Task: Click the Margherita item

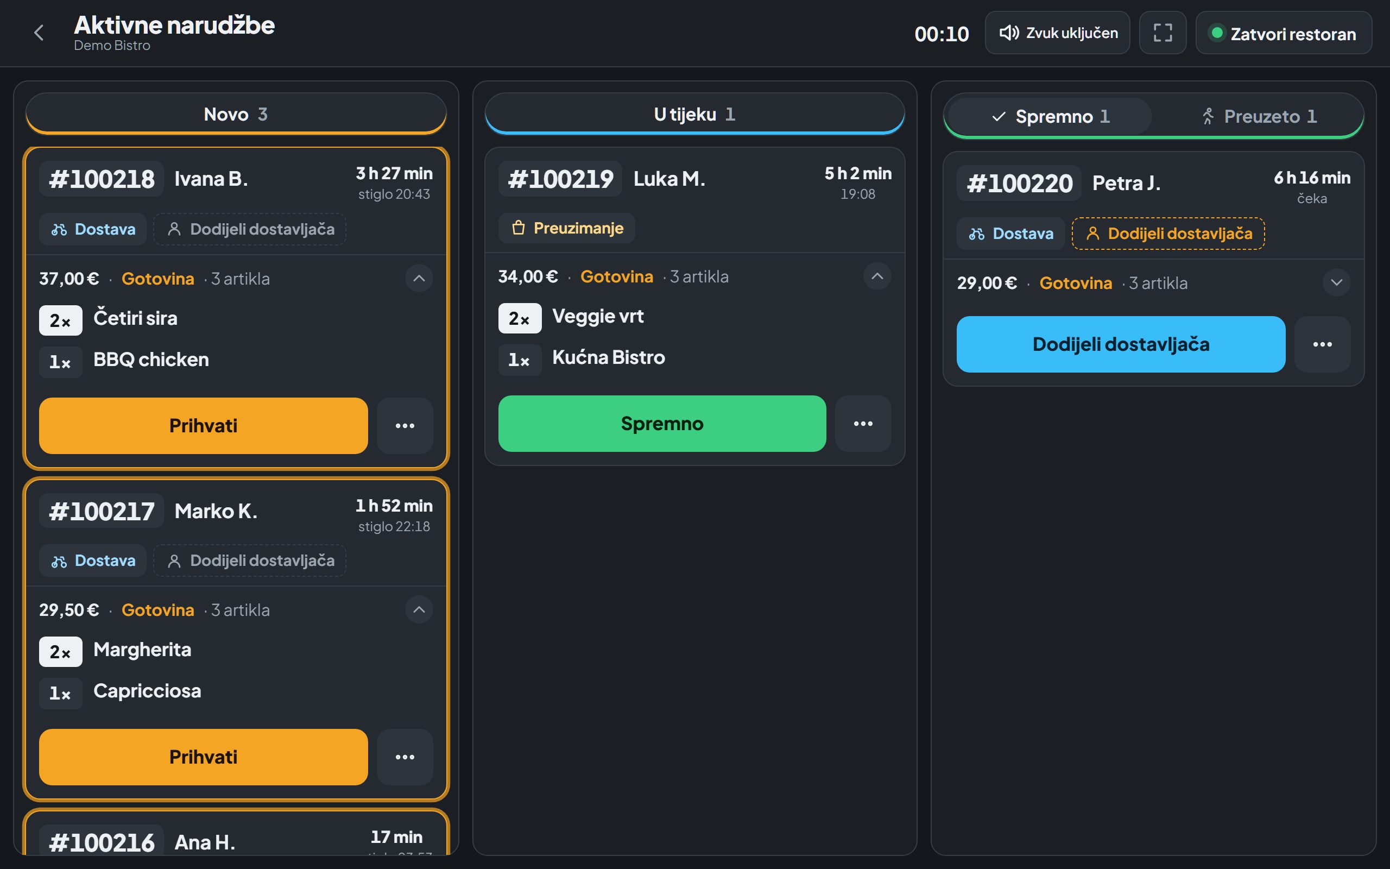Action: [142, 650]
